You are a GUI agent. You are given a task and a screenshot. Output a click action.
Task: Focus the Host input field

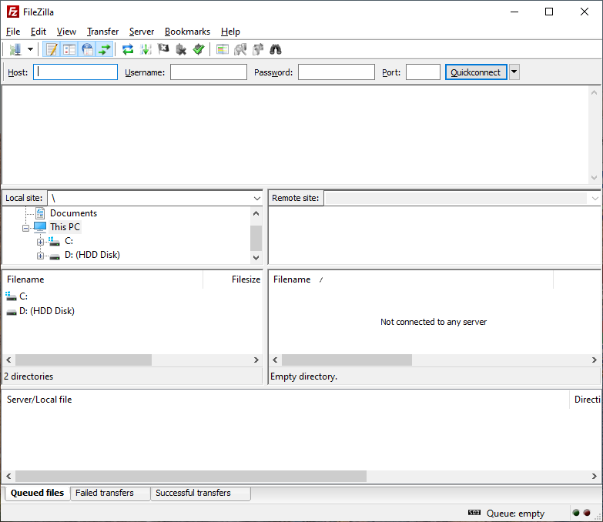[75, 72]
